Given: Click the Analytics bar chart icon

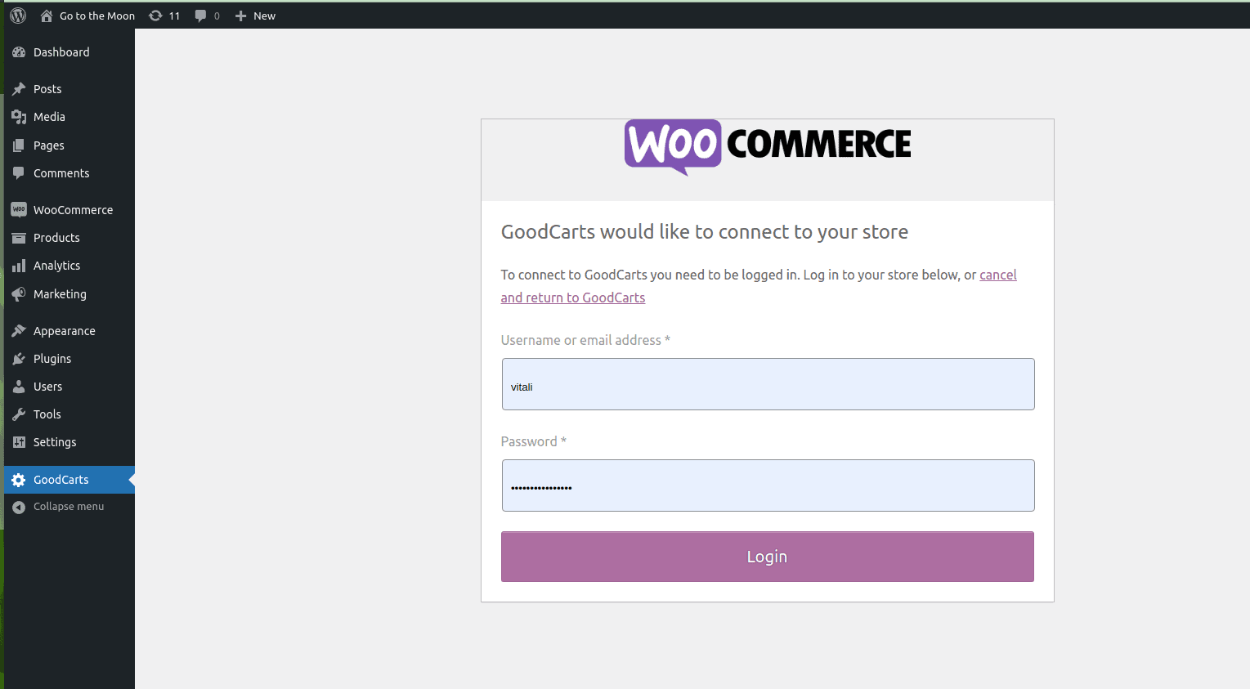Looking at the screenshot, I should point(19,266).
